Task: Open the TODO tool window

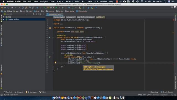Action: click(42, 92)
